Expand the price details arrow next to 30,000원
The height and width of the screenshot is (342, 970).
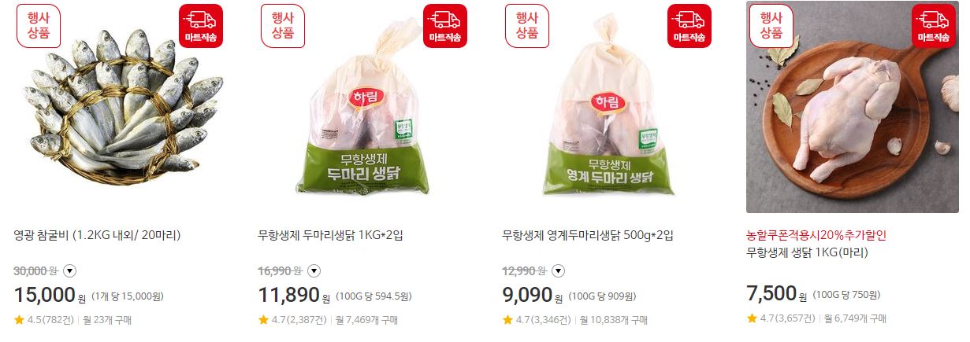(x=69, y=271)
